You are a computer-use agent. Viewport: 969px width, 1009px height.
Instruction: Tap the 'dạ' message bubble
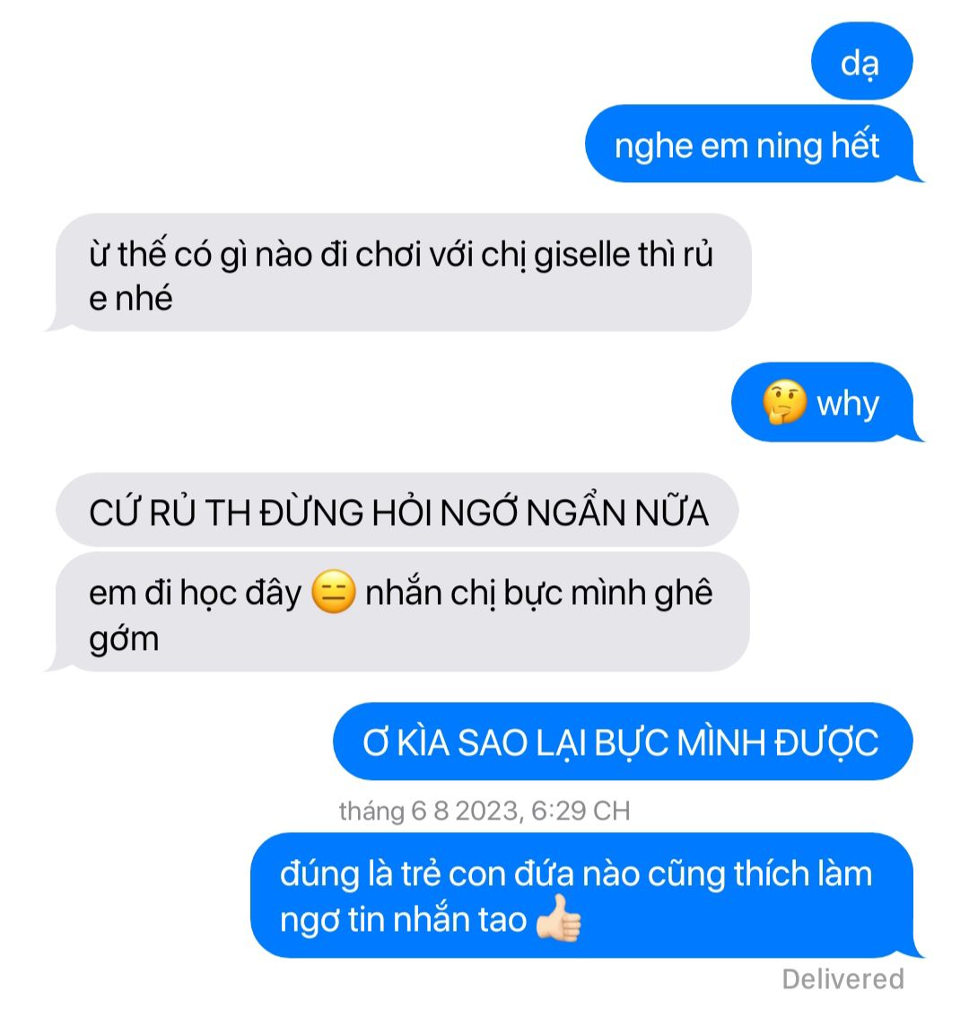coord(861,61)
